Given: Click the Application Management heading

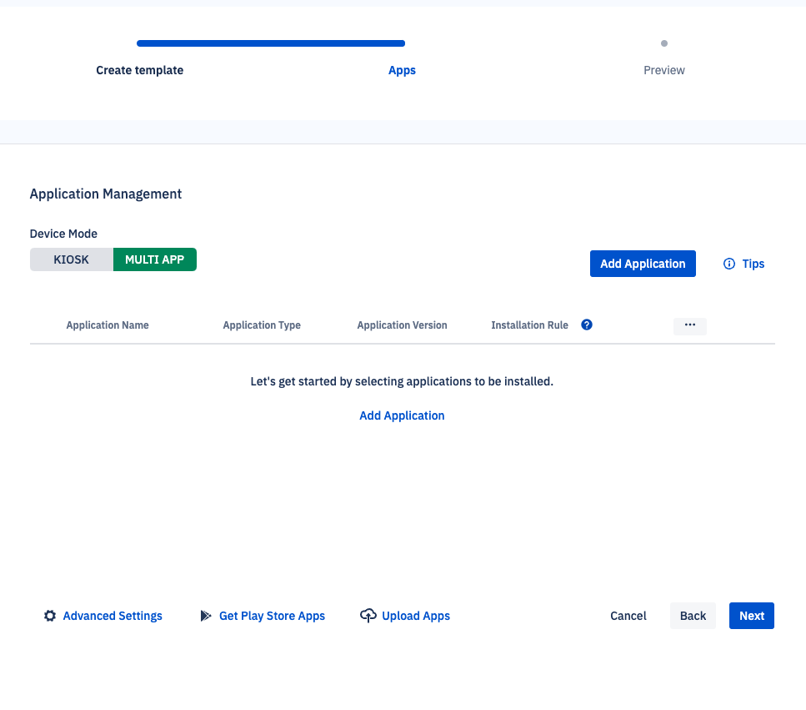Looking at the screenshot, I should 105,194.
